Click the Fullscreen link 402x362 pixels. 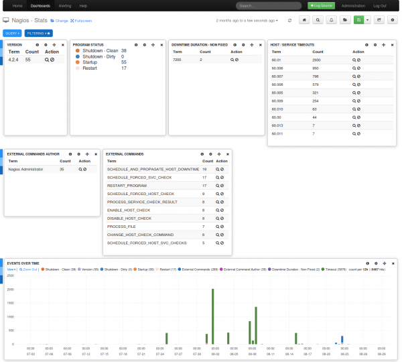pyautogui.click(x=83, y=21)
